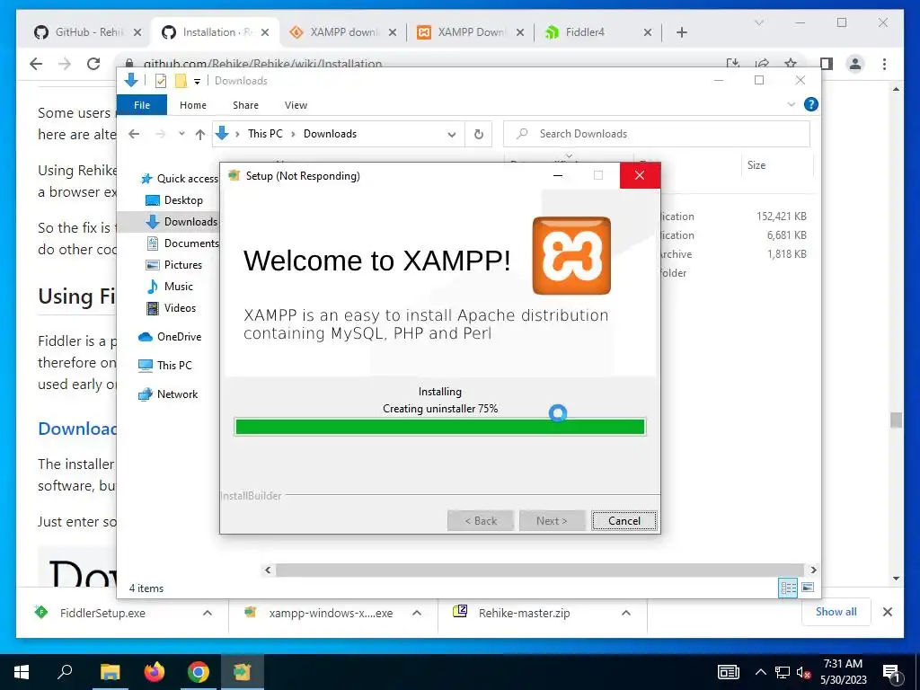Screen dimensions: 920x690
Task: Bookmark this page with star icon
Action: [791, 64]
